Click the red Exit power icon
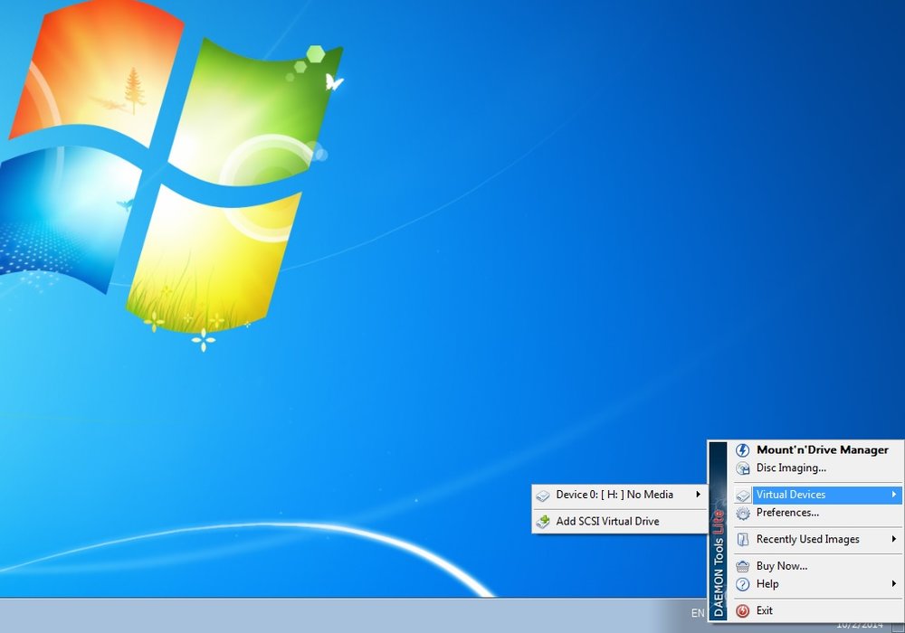 pyautogui.click(x=743, y=611)
